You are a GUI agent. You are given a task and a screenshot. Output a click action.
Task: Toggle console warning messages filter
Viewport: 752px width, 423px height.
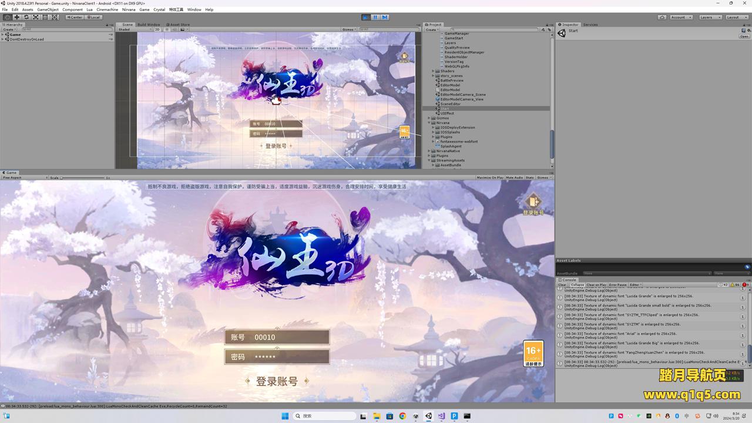(734, 285)
